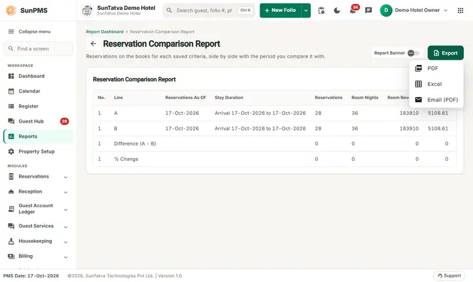473x282 pixels.
Task: Expand the Reception module chevron
Action: point(66,192)
